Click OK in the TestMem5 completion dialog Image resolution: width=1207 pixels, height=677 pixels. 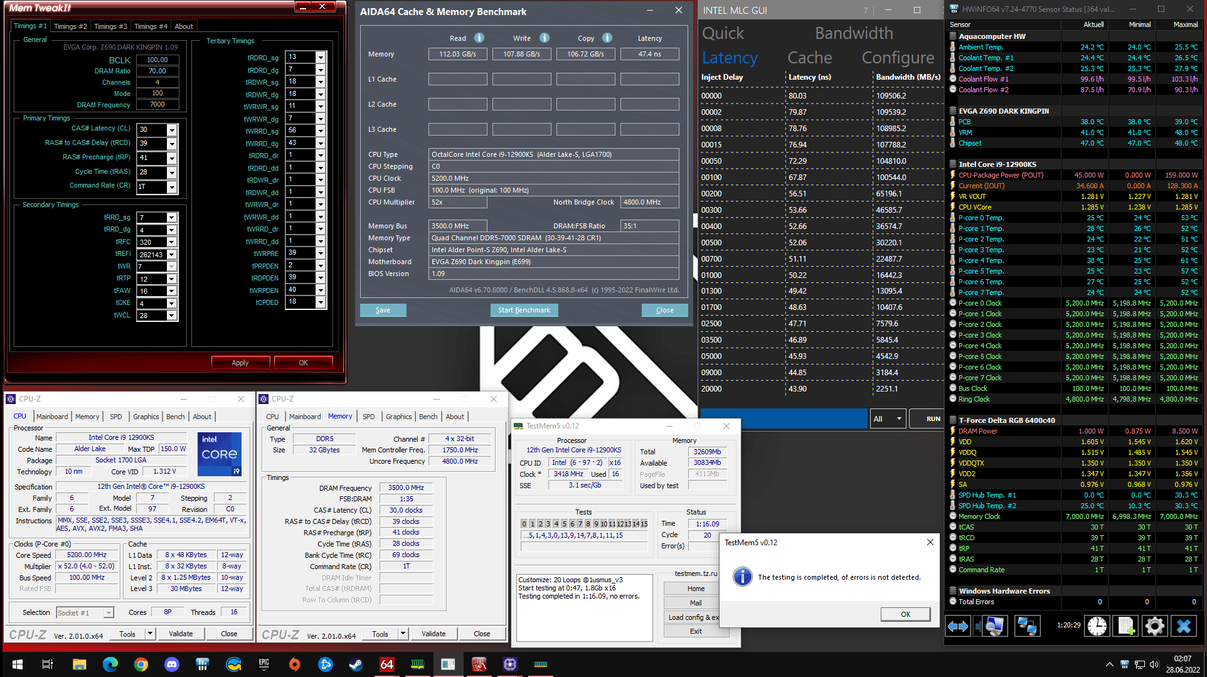(905, 614)
